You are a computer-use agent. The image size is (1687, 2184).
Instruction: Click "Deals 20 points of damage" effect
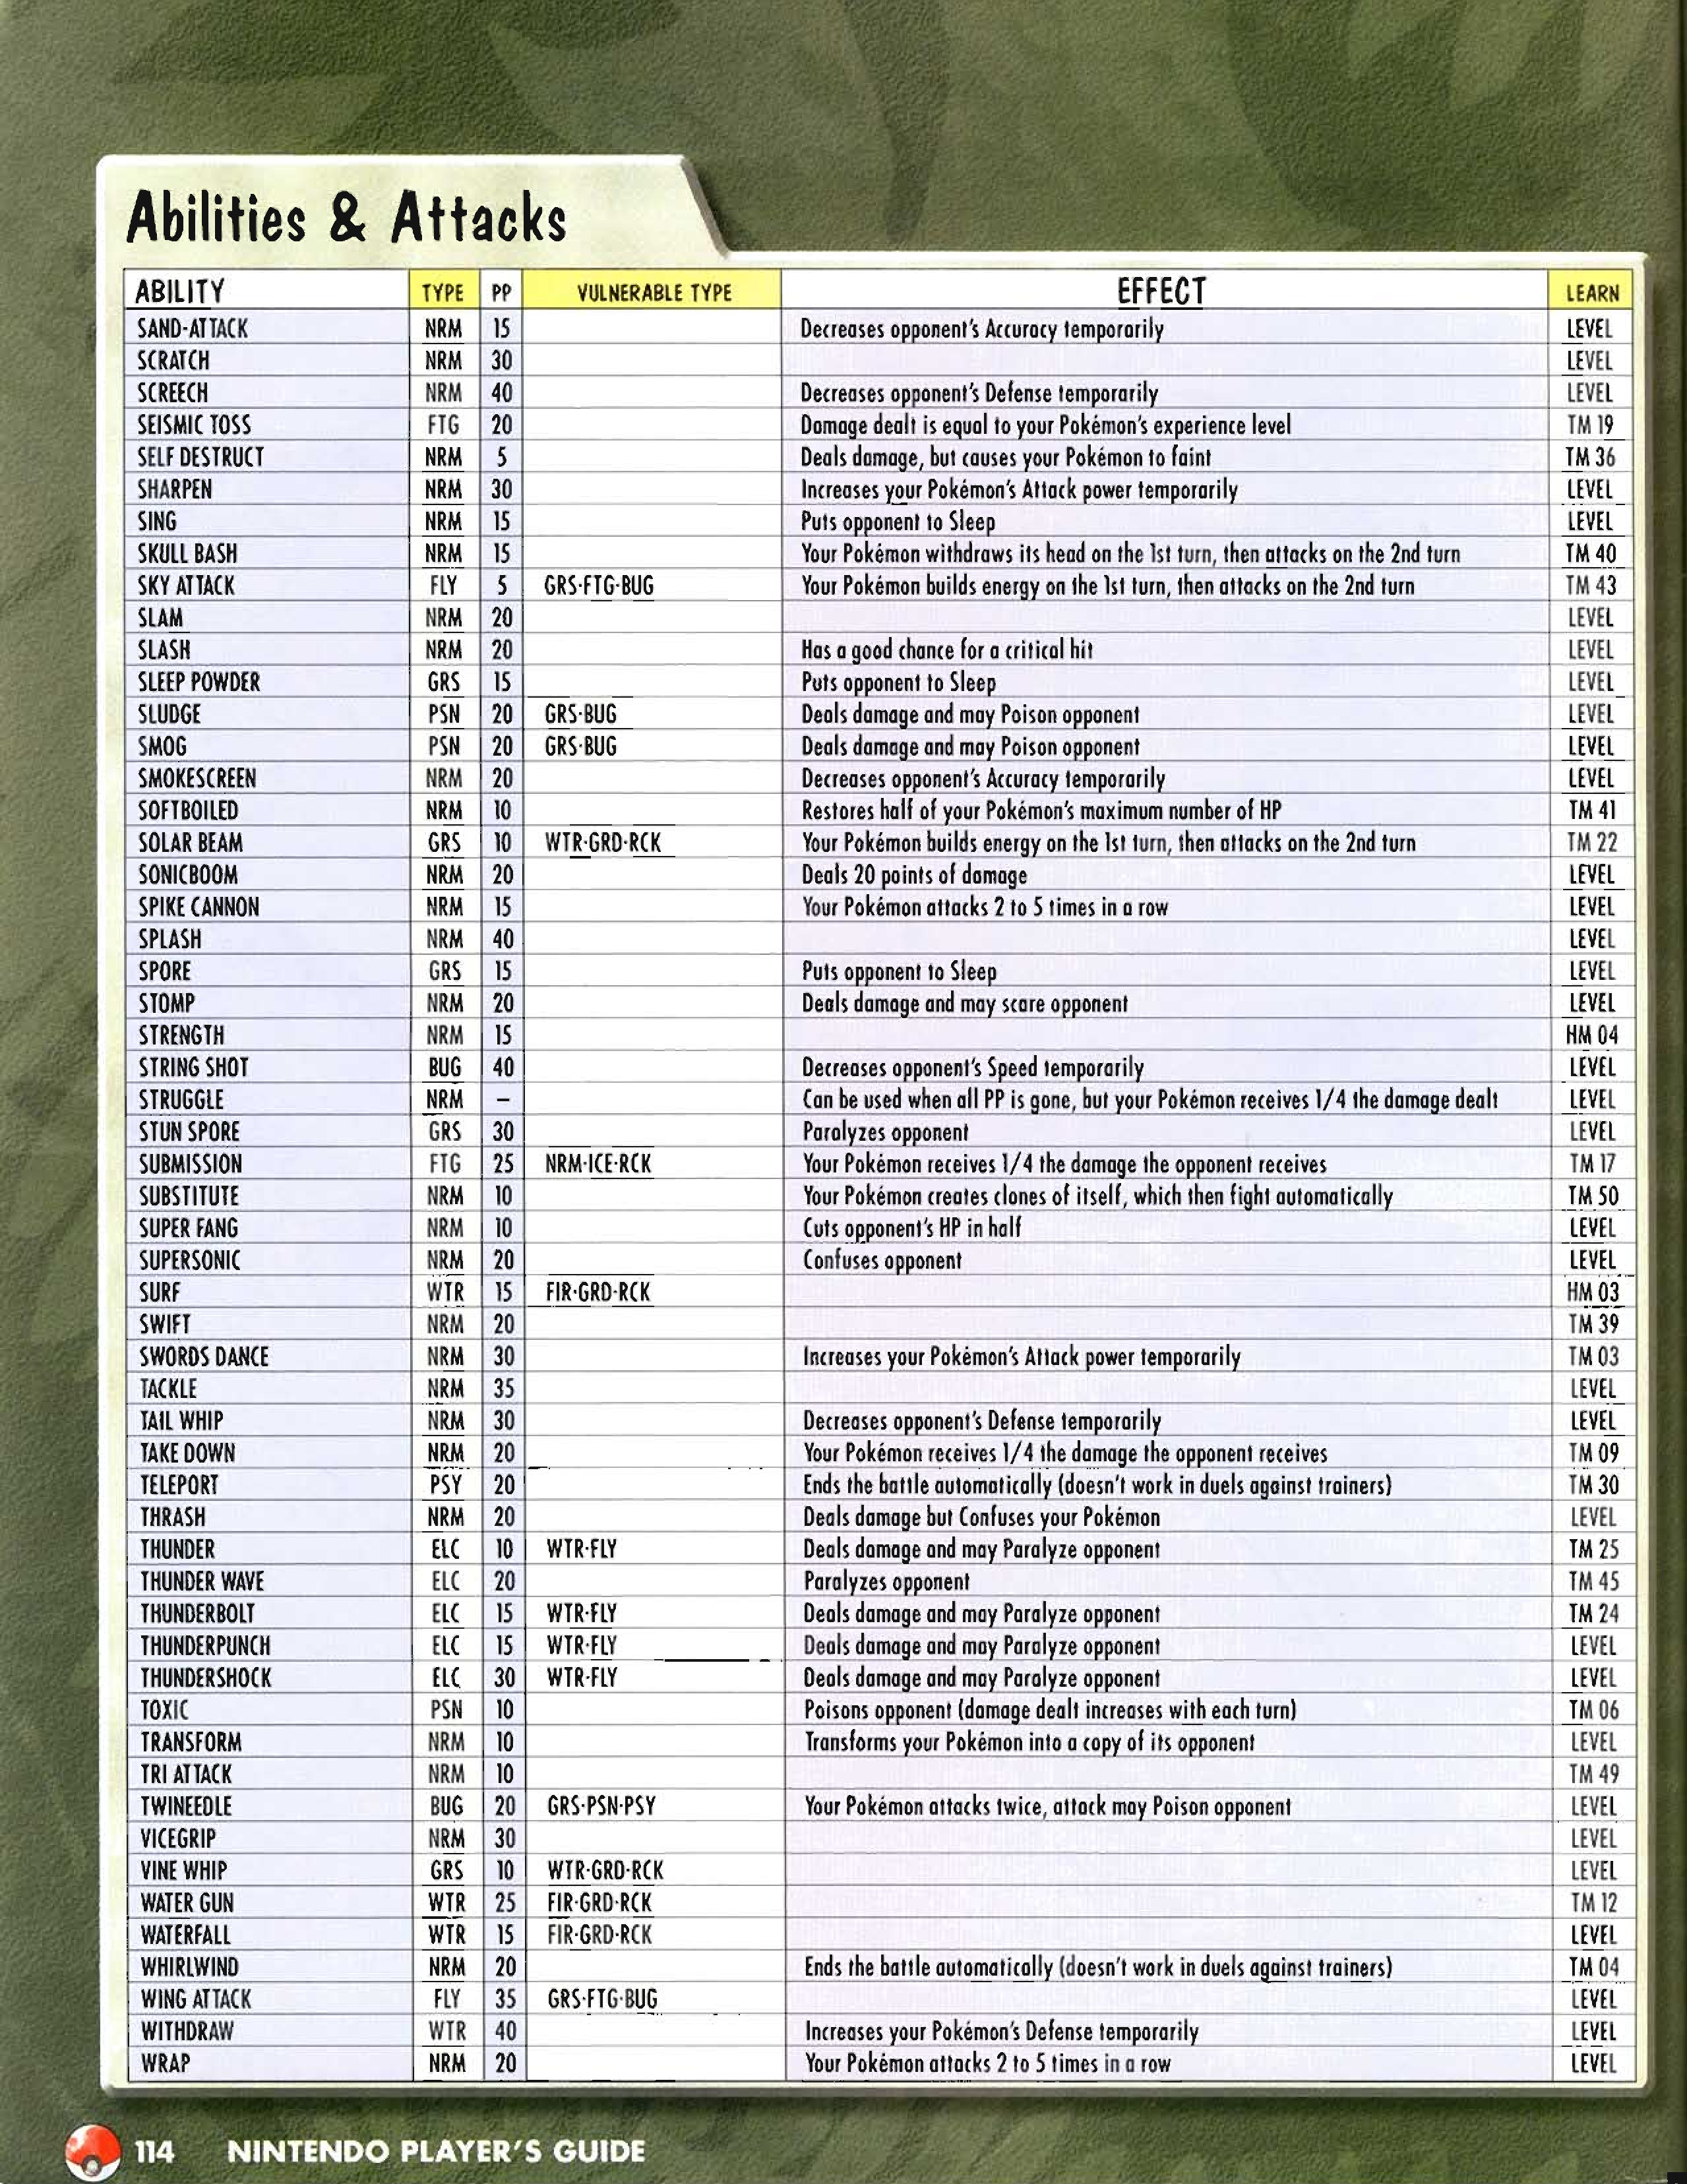915,875
